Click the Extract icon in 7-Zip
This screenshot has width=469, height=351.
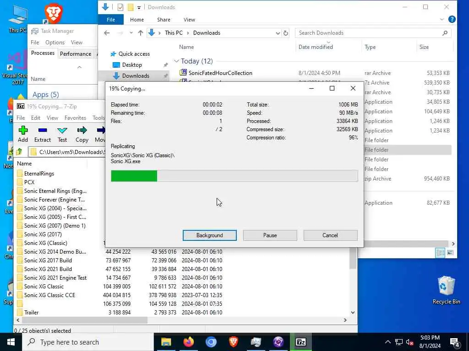[43, 134]
